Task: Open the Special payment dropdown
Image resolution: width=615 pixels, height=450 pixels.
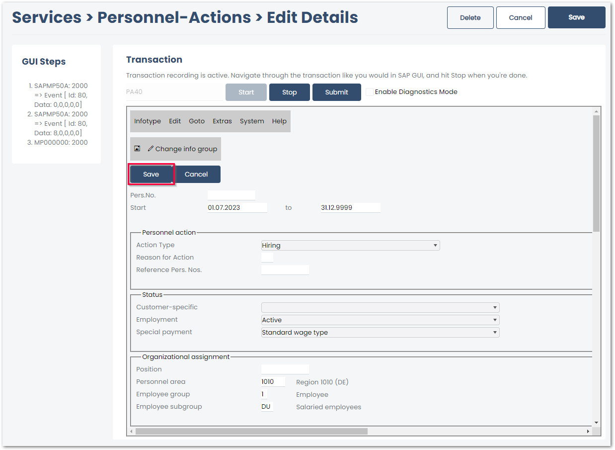Action: (x=381, y=332)
